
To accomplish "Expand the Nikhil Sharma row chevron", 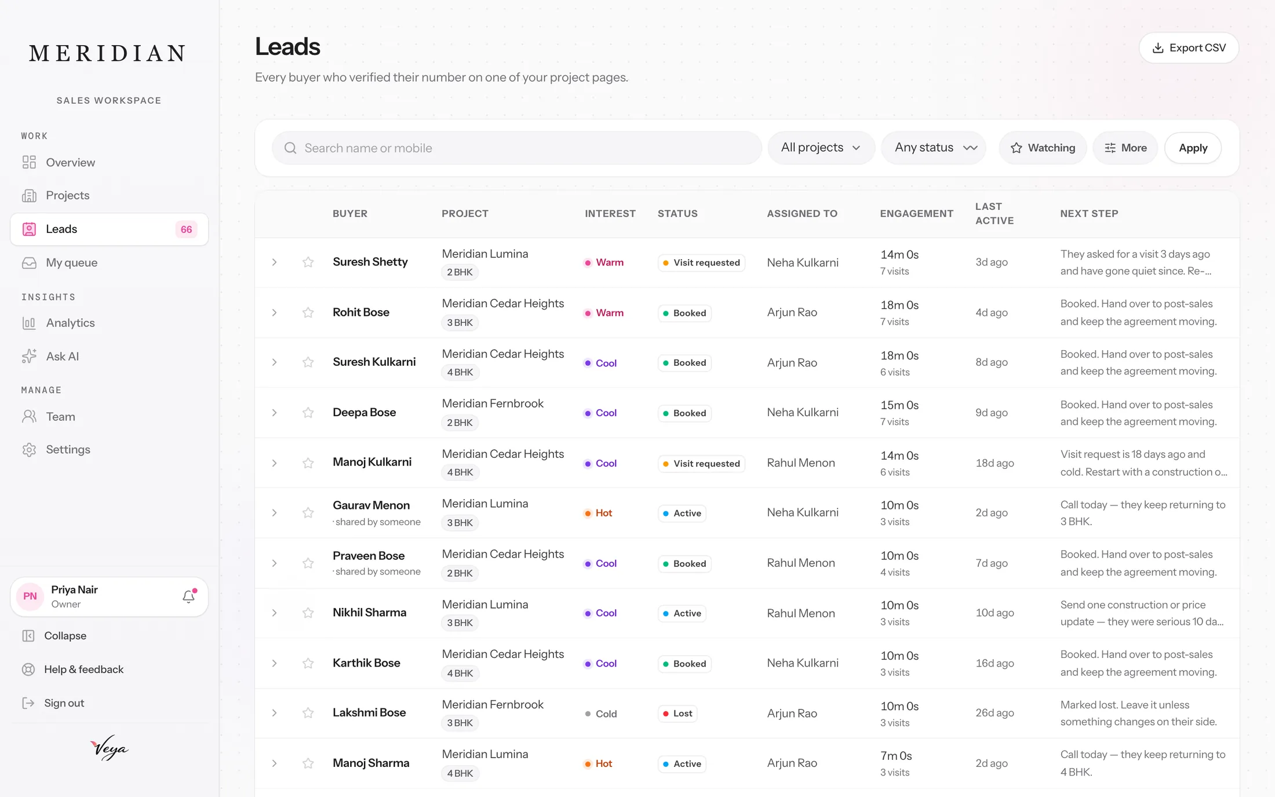I will tap(274, 613).
